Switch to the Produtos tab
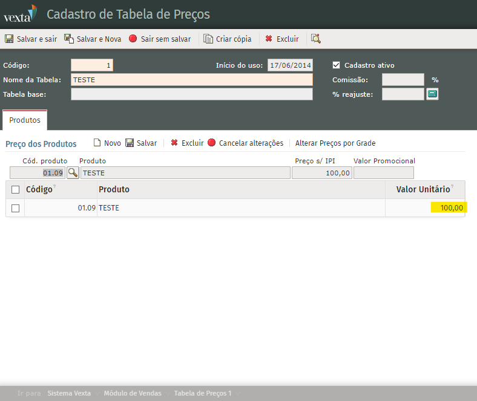 point(25,120)
